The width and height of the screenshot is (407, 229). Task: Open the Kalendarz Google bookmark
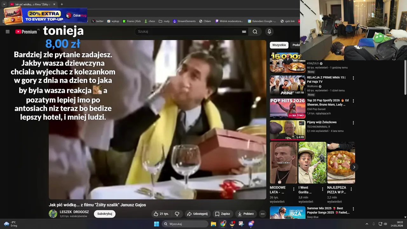tap(262, 21)
